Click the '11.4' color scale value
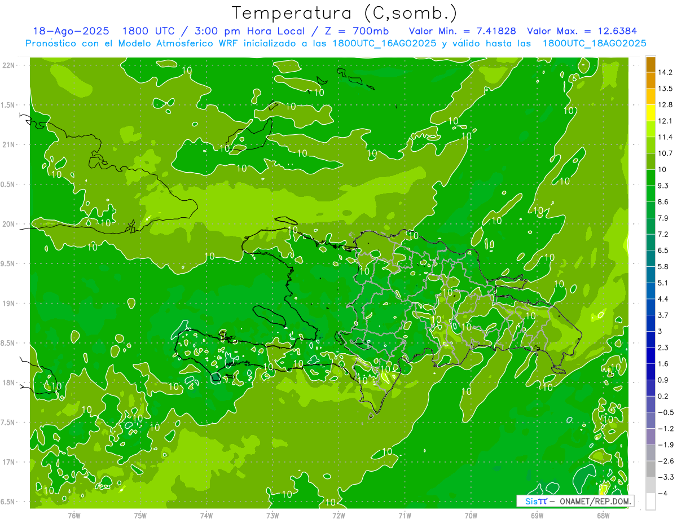The image size is (677, 523). [x=666, y=137]
